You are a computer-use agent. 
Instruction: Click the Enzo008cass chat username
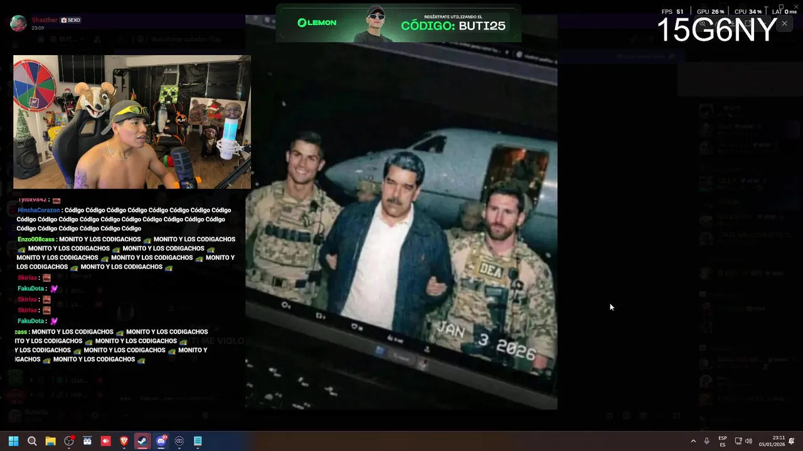tap(36, 239)
